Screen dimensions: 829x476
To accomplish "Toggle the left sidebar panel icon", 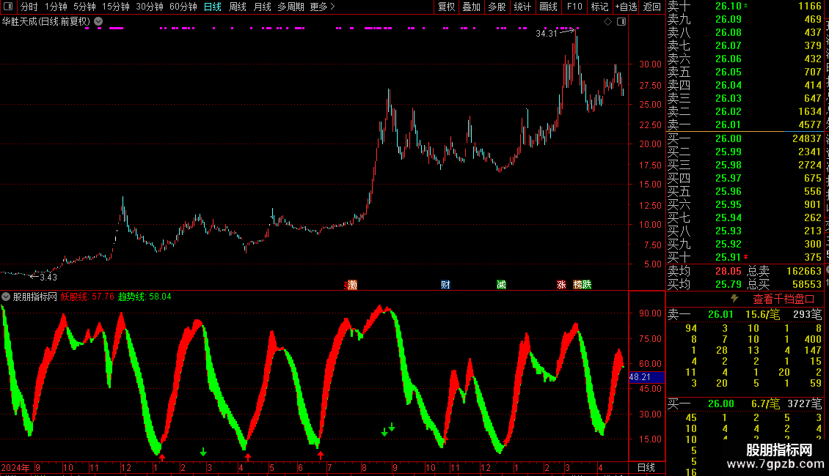I will pyautogui.click(x=8, y=7).
